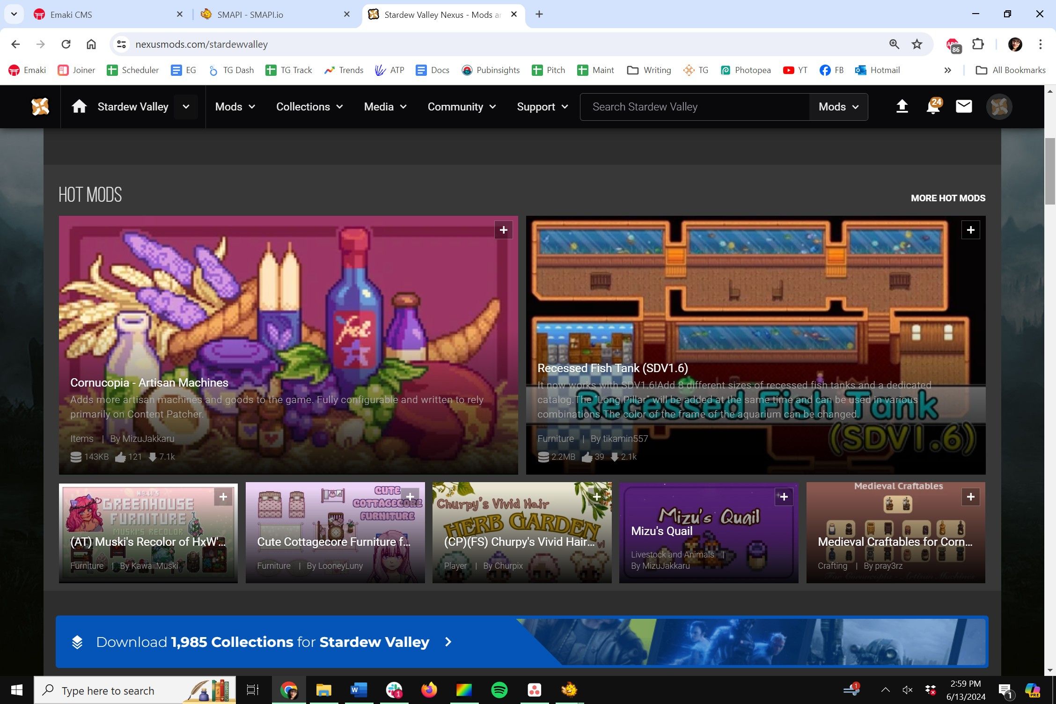Bookmark this page with the star icon
Screen dimensions: 1056x704
click(917, 44)
